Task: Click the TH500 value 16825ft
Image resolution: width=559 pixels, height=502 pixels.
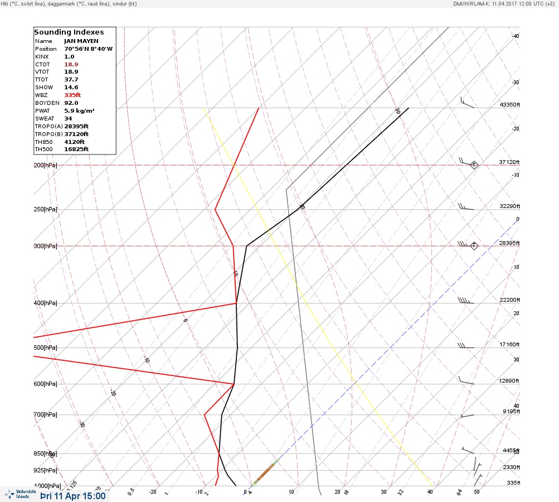Action: click(x=76, y=149)
